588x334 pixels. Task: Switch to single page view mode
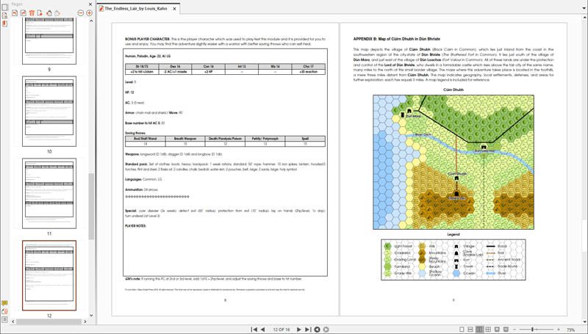(462, 330)
